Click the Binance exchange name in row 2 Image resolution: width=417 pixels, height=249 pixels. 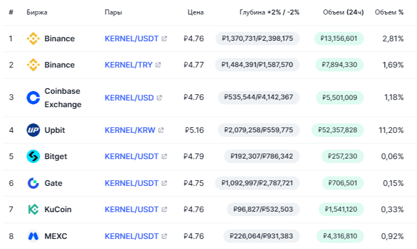point(60,65)
